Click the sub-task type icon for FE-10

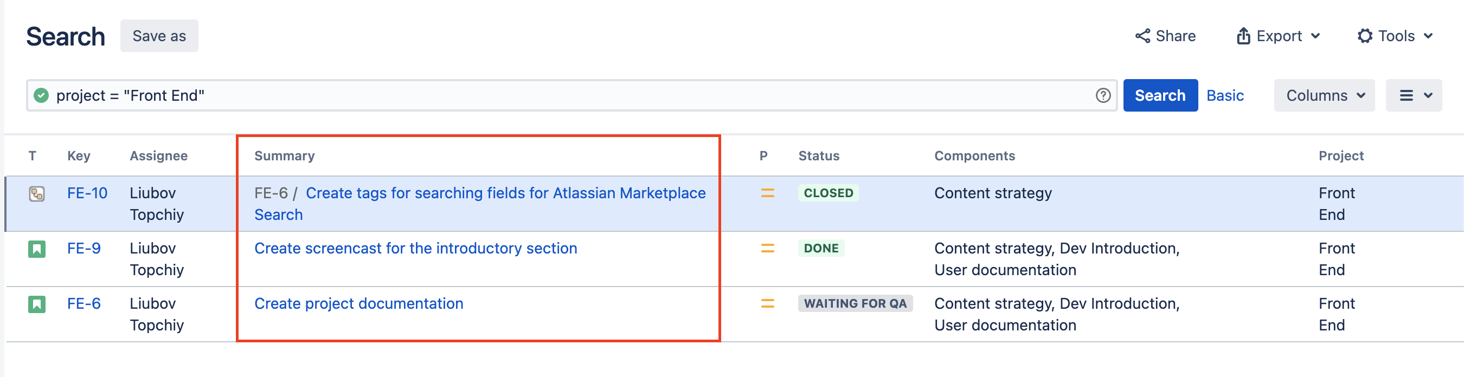(37, 194)
